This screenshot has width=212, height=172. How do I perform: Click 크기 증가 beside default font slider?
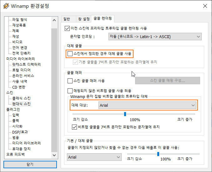coord(185,159)
